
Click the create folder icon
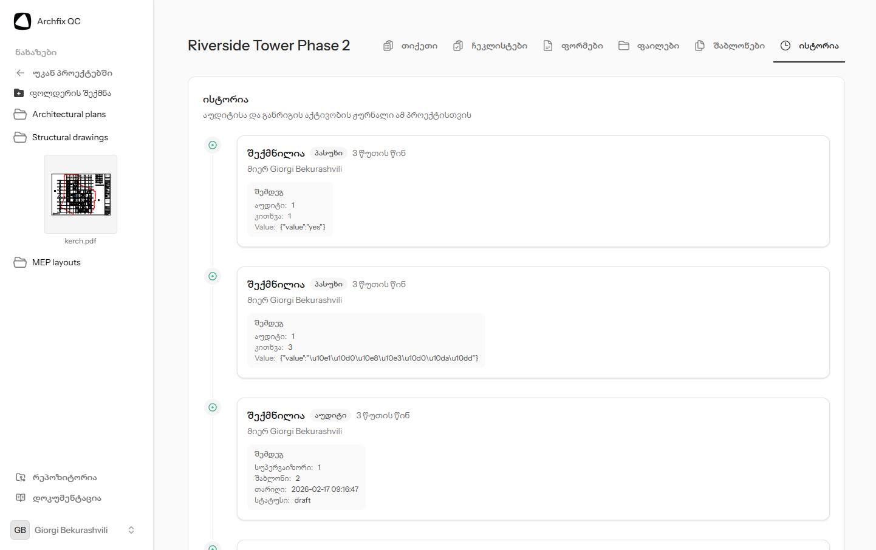click(x=19, y=93)
